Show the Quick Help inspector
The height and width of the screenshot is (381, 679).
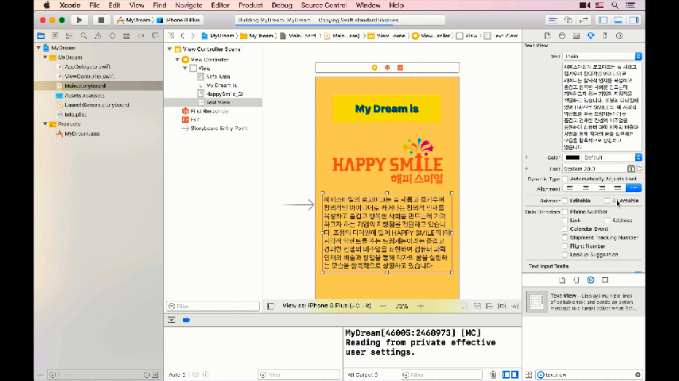tap(562, 36)
